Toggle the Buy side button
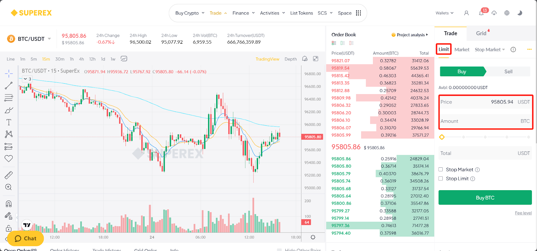This screenshot has height=251, width=537. 462,72
